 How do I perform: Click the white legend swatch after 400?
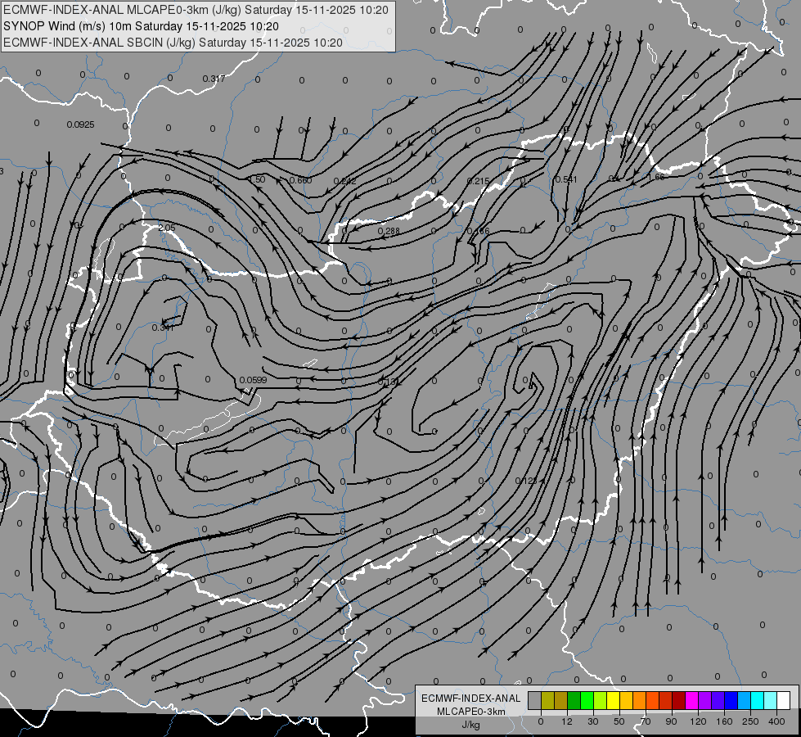click(x=784, y=701)
